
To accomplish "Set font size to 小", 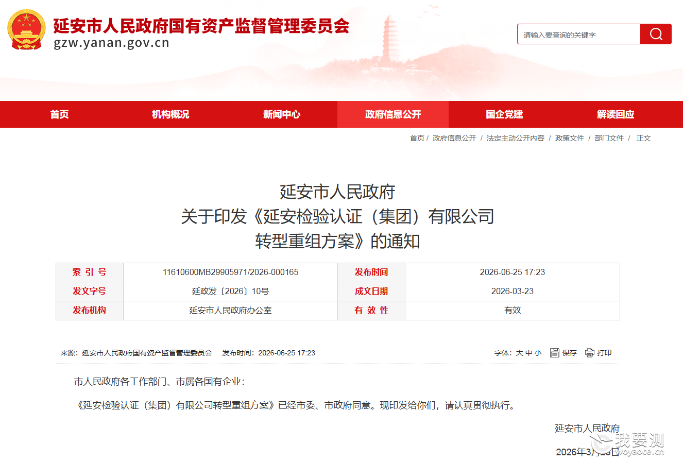I will [x=538, y=353].
